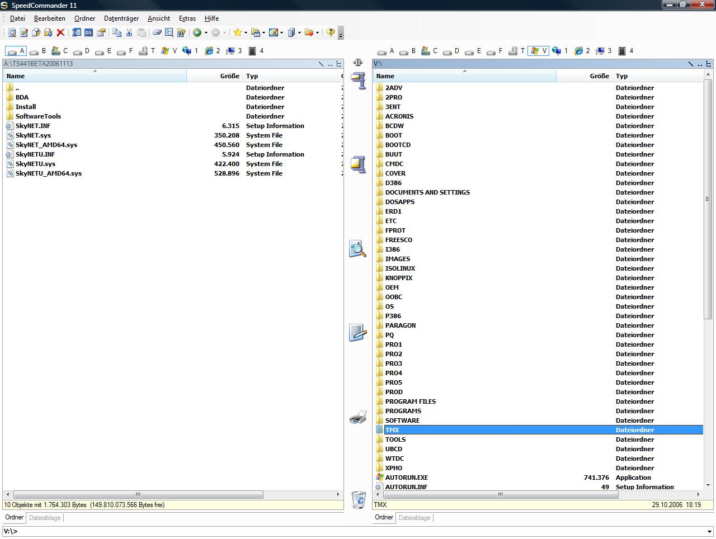Open the recycle bin icon in the middle bar
This screenshot has height=539, width=716.
click(x=358, y=499)
